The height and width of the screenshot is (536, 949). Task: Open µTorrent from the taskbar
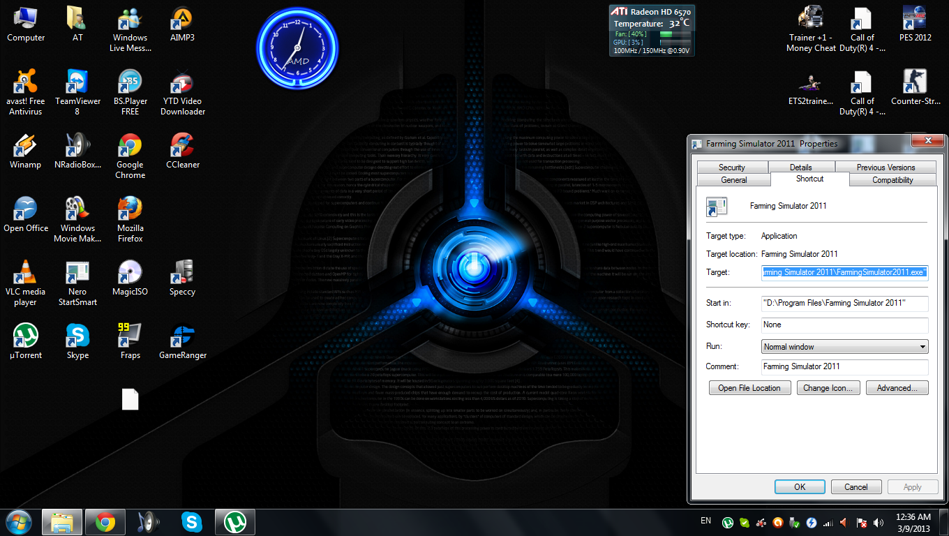click(235, 522)
